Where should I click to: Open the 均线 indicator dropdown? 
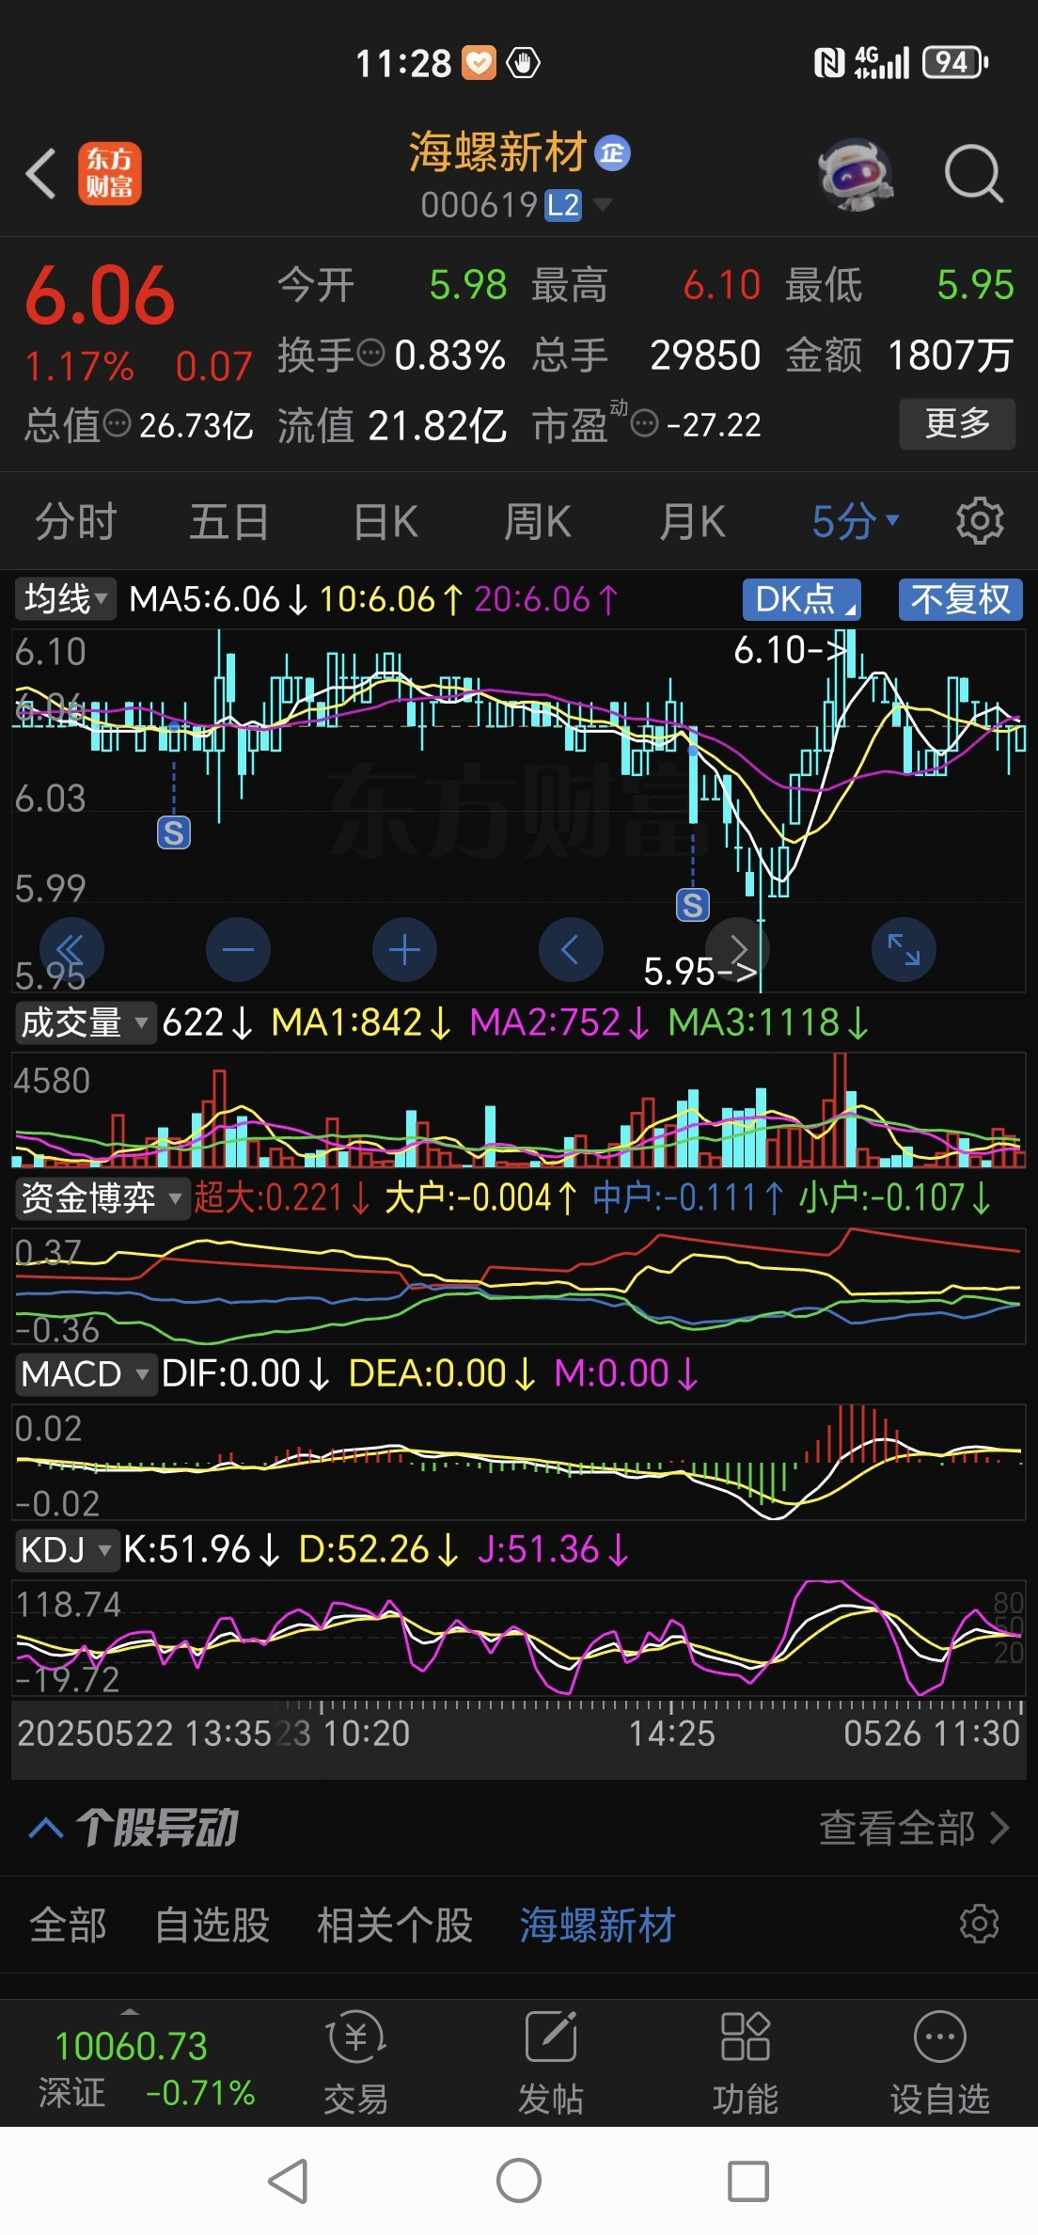[x=66, y=598]
